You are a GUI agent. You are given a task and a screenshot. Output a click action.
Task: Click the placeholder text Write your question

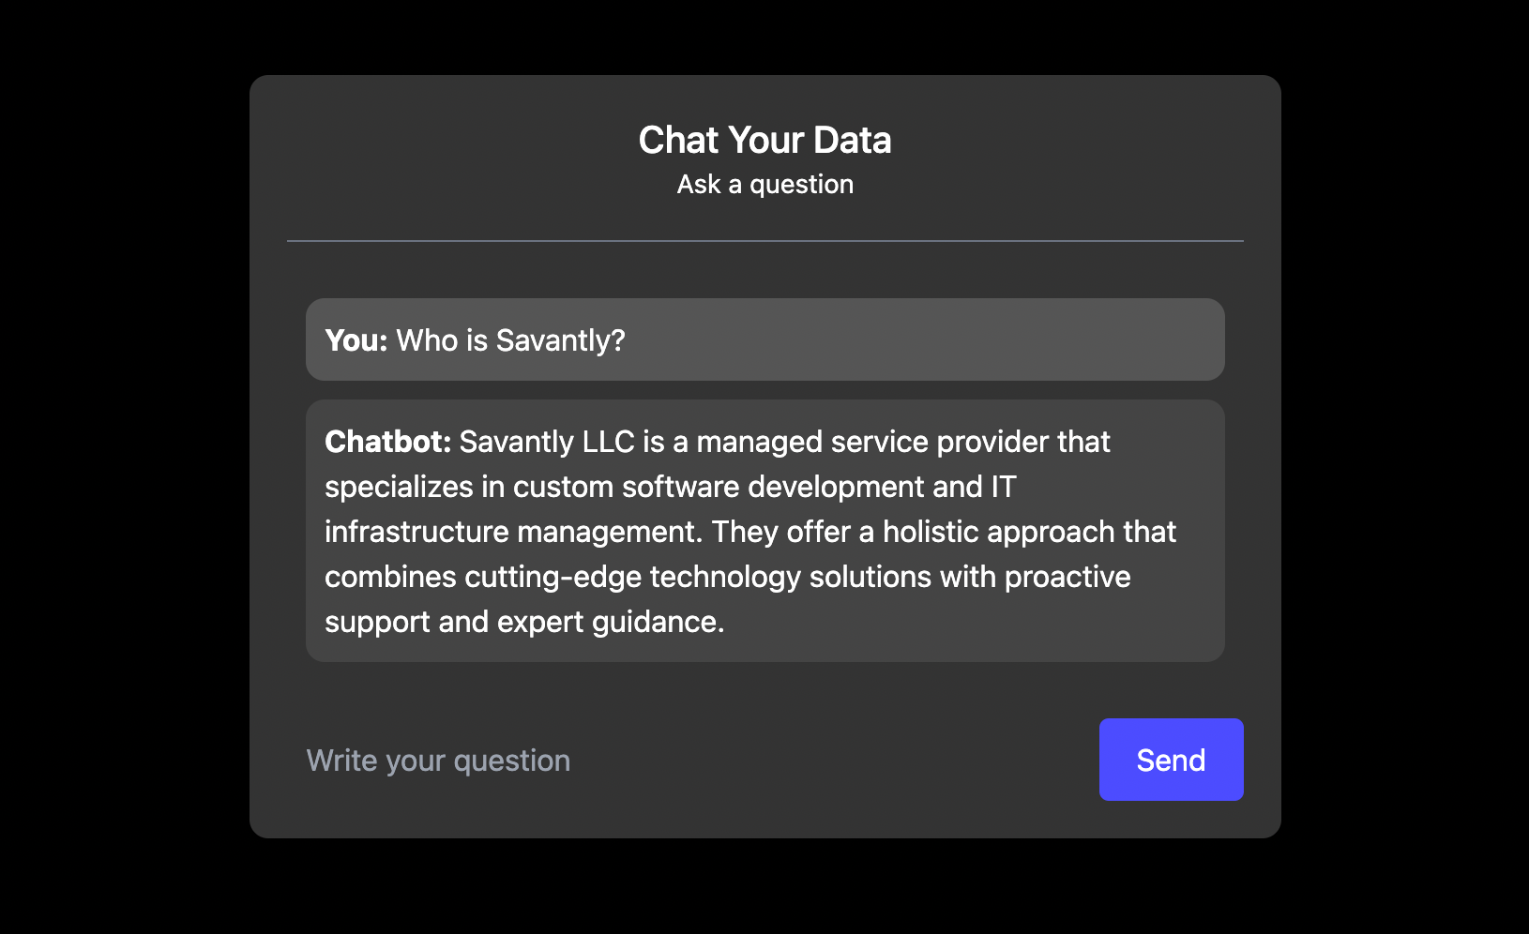(437, 760)
